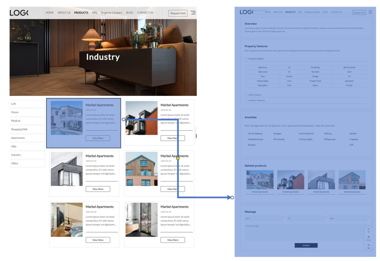
Task: Open CONTACT US in the listing page navigation
Action: 145,13
